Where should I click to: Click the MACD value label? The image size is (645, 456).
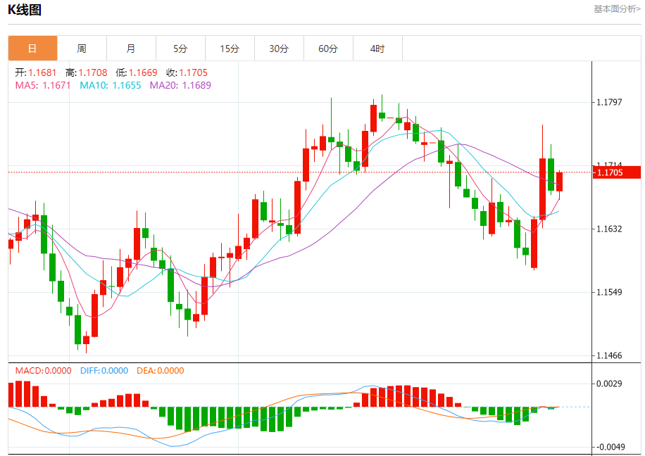43,371
